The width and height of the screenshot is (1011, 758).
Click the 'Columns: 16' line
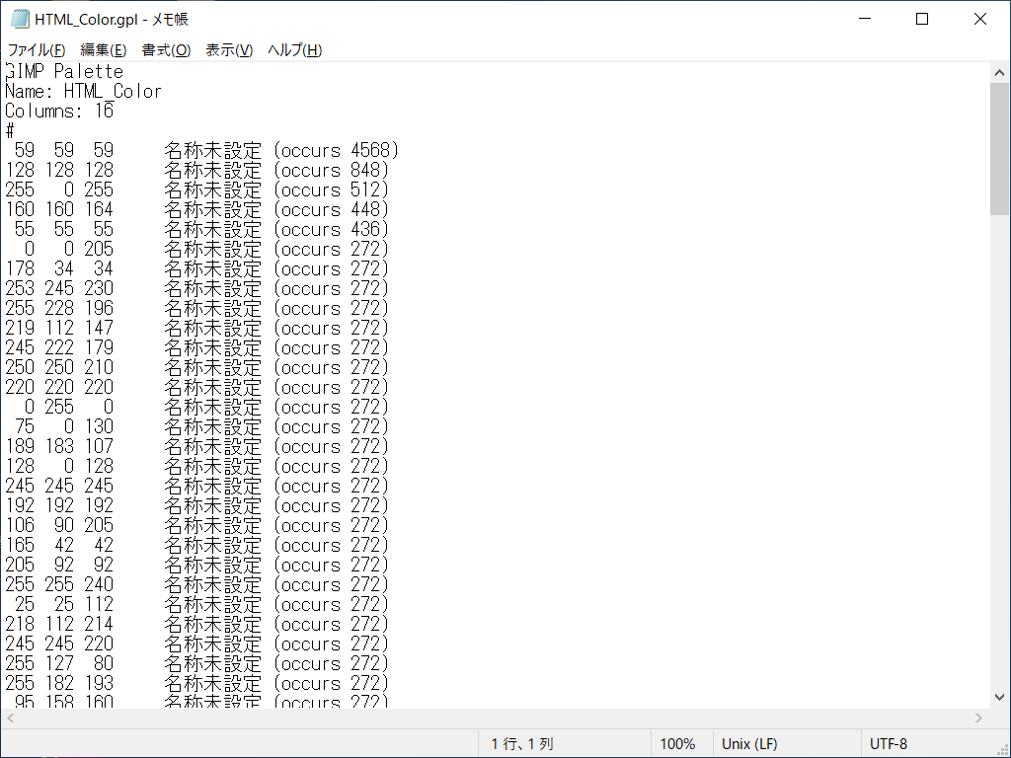(x=59, y=111)
